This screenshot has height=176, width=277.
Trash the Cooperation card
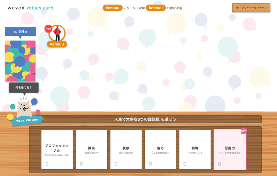coord(150,164)
